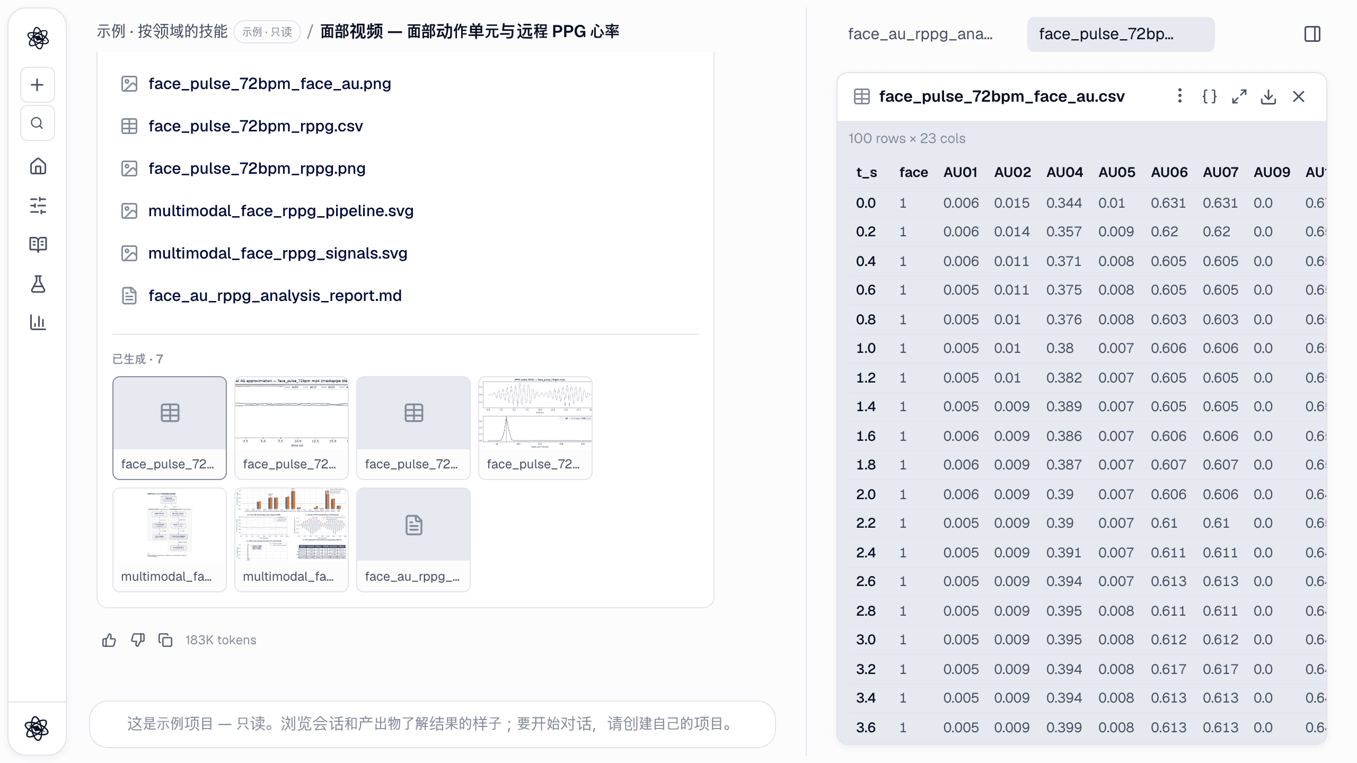Select first face_pulse_72... table thumbnail
This screenshot has width=1357, height=763.
coord(170,428)
